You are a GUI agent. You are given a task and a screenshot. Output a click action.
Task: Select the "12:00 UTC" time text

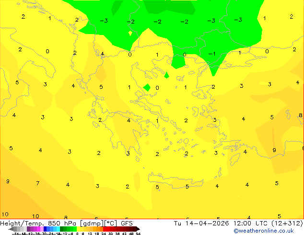250,223
